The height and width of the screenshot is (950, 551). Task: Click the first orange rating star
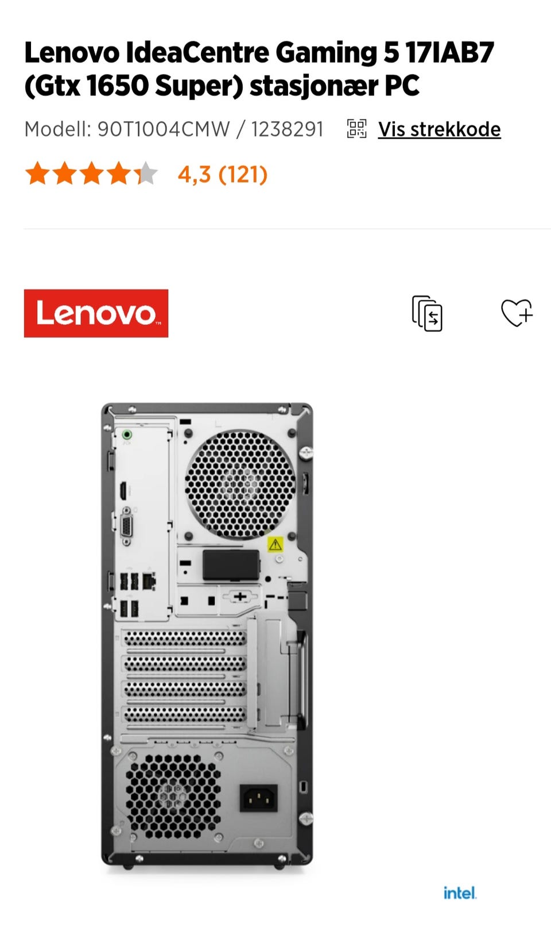37,174
